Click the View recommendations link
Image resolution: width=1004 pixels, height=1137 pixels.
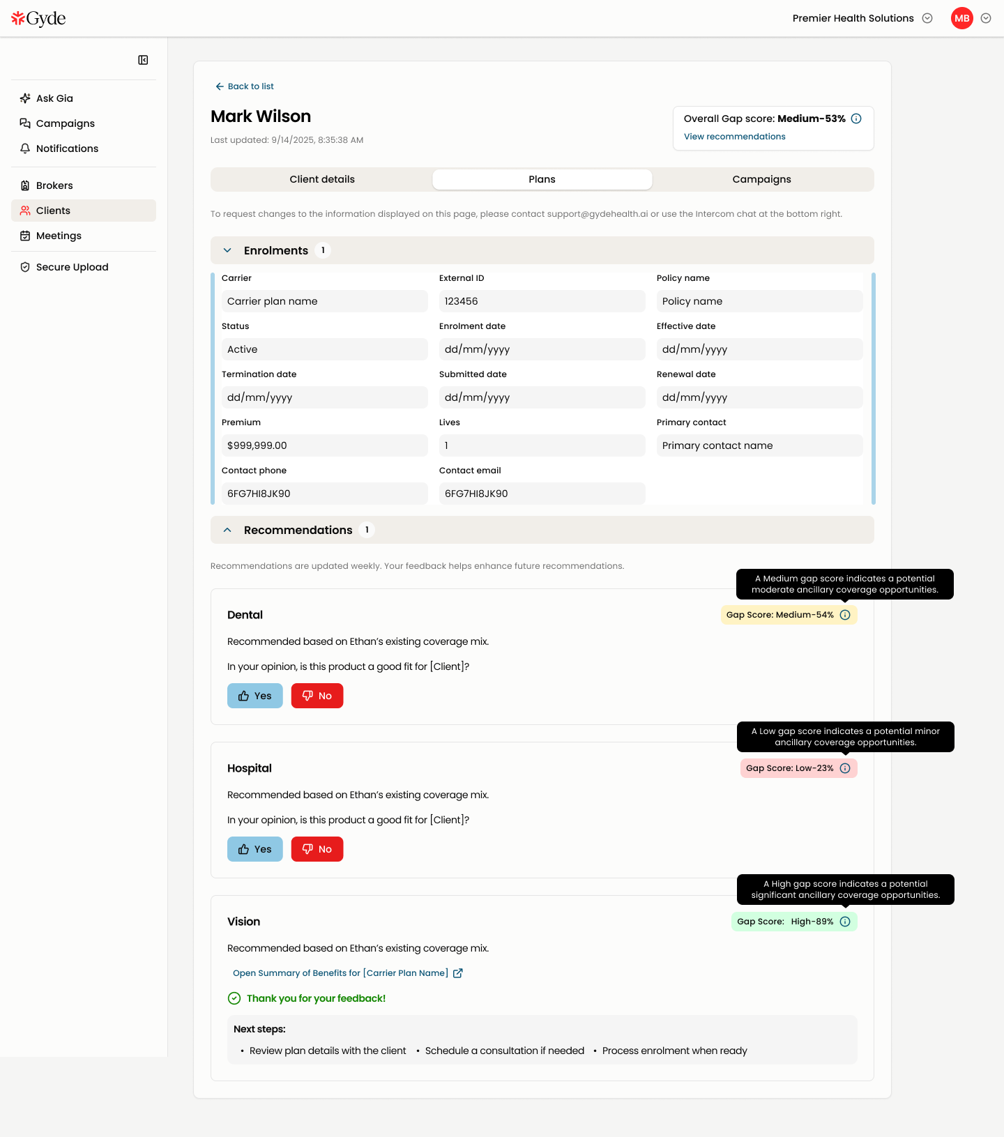click(735, 137)
